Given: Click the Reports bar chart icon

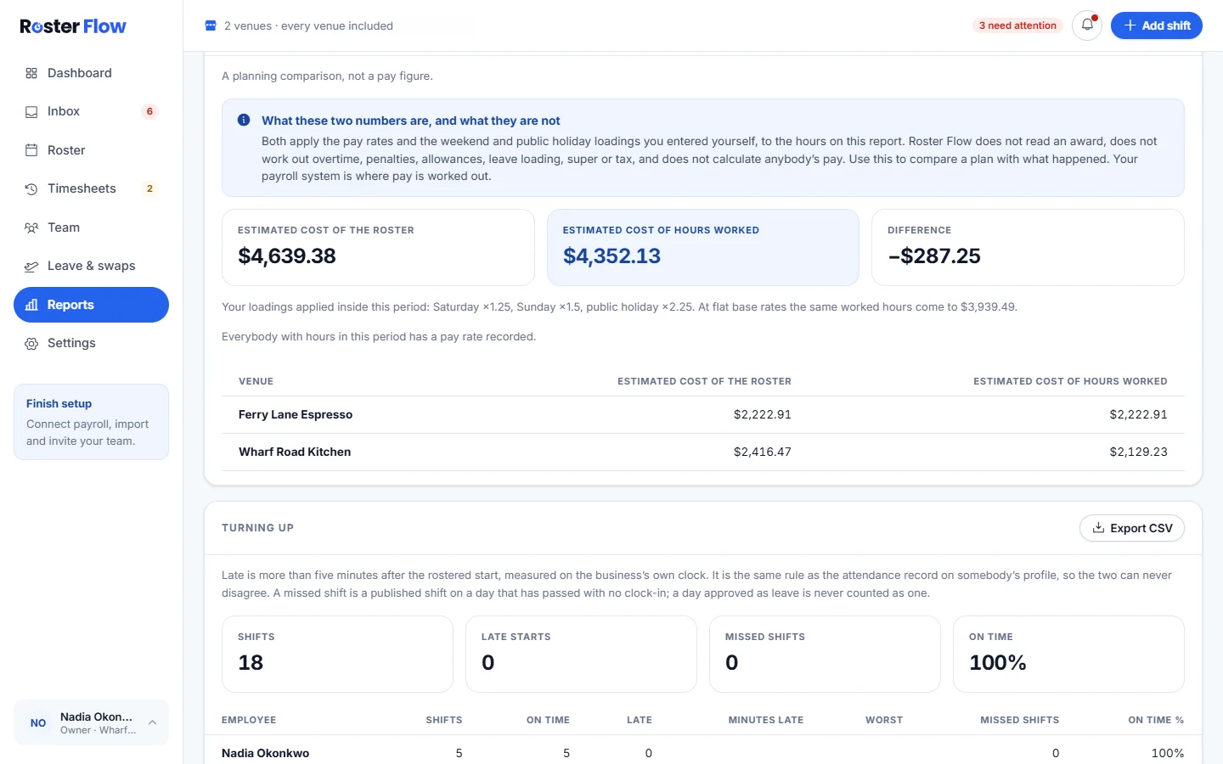Looking at the screenshot, I should pos(31,305).
